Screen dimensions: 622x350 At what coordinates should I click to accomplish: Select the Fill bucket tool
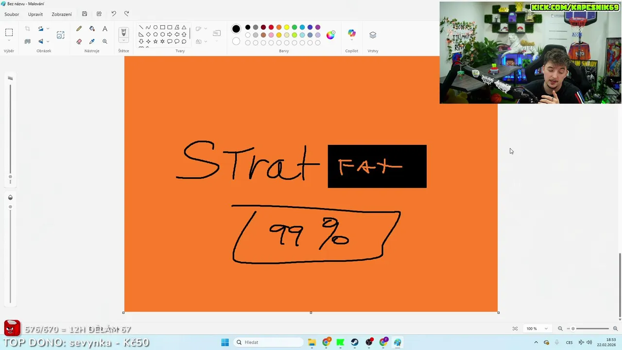tap(92, 29)
